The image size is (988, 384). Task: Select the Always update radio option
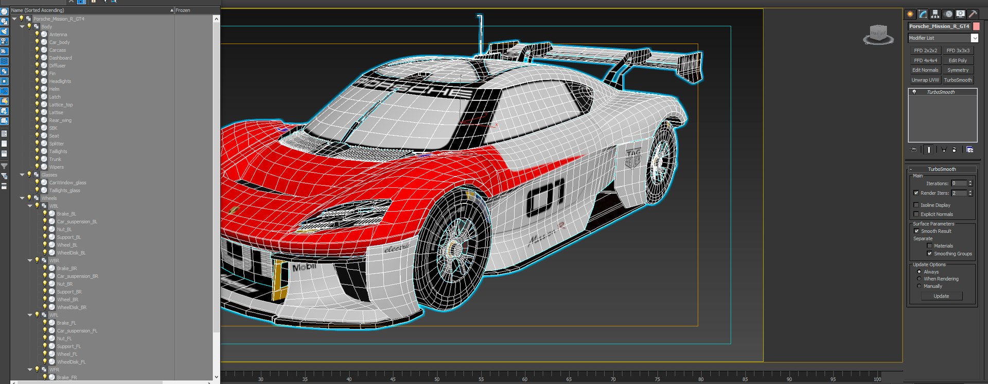click(x=919, y=272)
